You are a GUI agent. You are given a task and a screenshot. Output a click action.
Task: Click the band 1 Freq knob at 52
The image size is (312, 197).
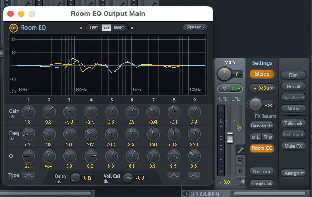coord(29,134)
